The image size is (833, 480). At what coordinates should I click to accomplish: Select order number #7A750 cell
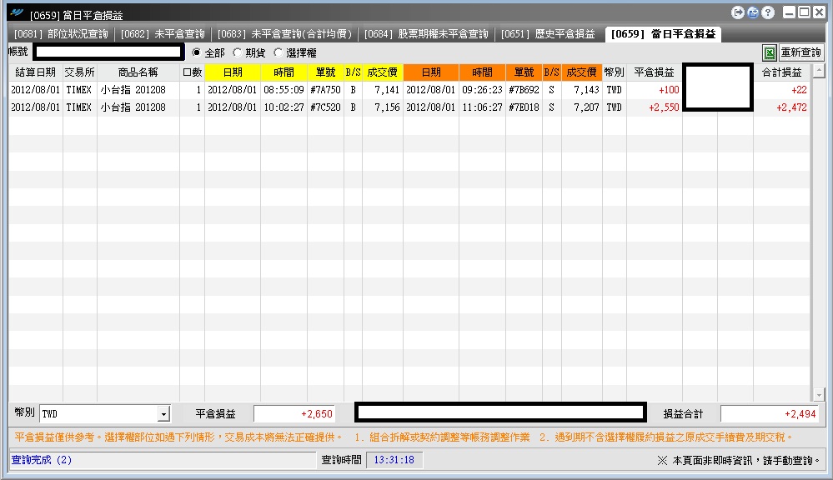click(x=326, y=90)
